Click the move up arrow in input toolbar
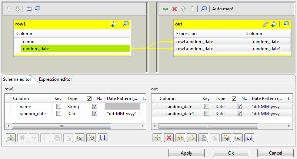 (9, 9)
